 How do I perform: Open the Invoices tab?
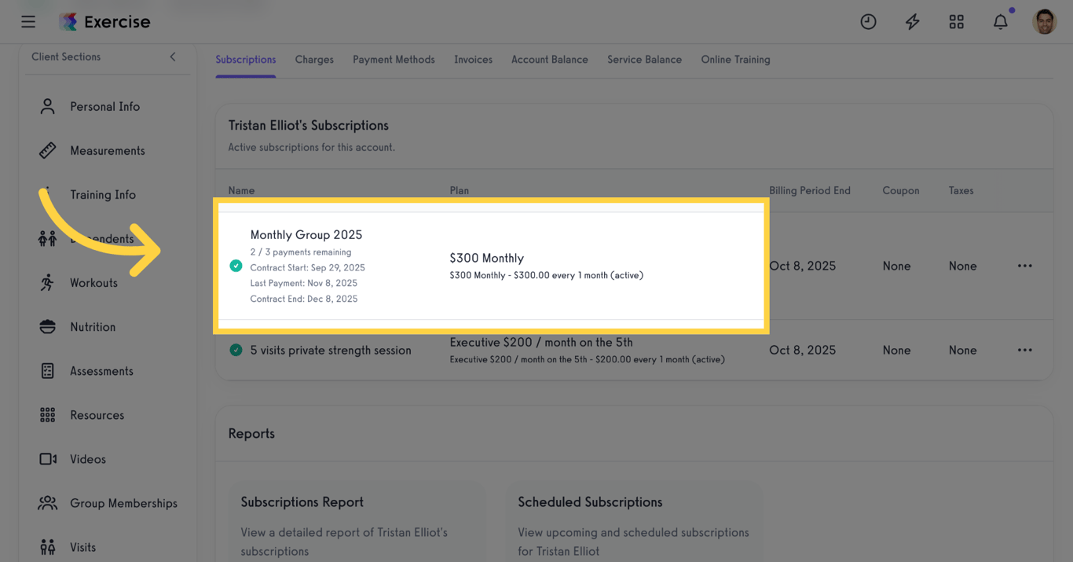pos(473,60)
